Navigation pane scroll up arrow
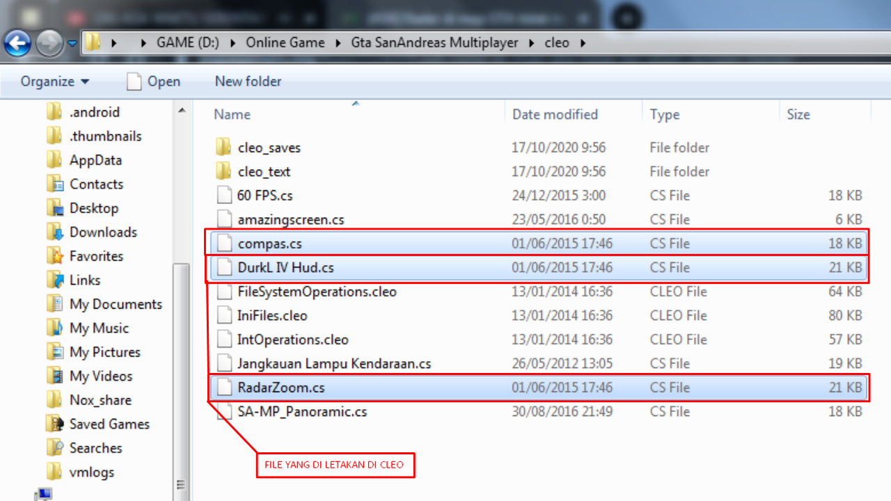Viewport: 891px width, 501px height. [181, 111]
